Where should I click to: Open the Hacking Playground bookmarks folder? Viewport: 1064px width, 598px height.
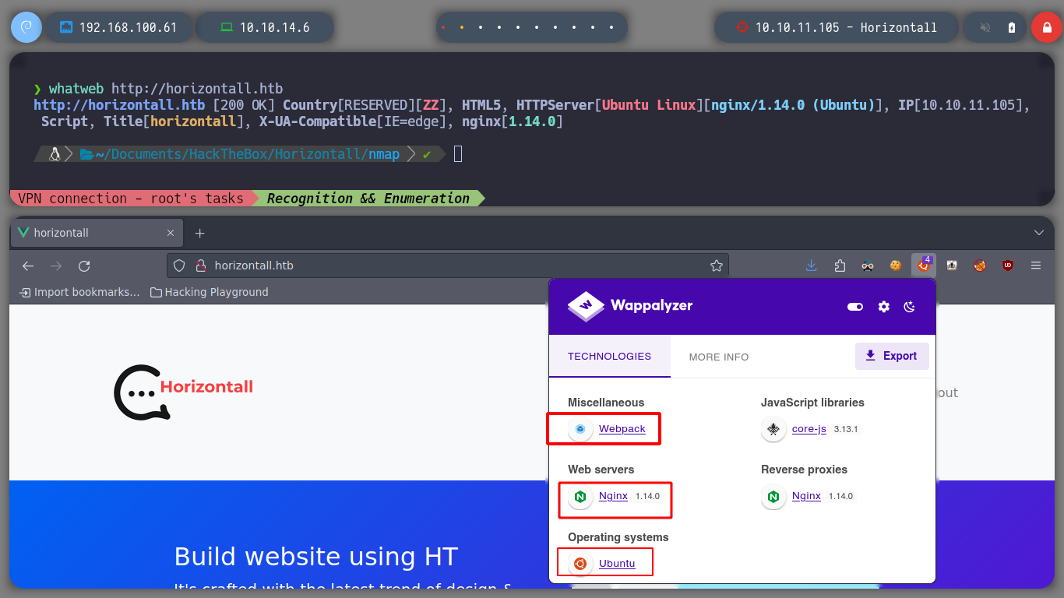(209, 292)
